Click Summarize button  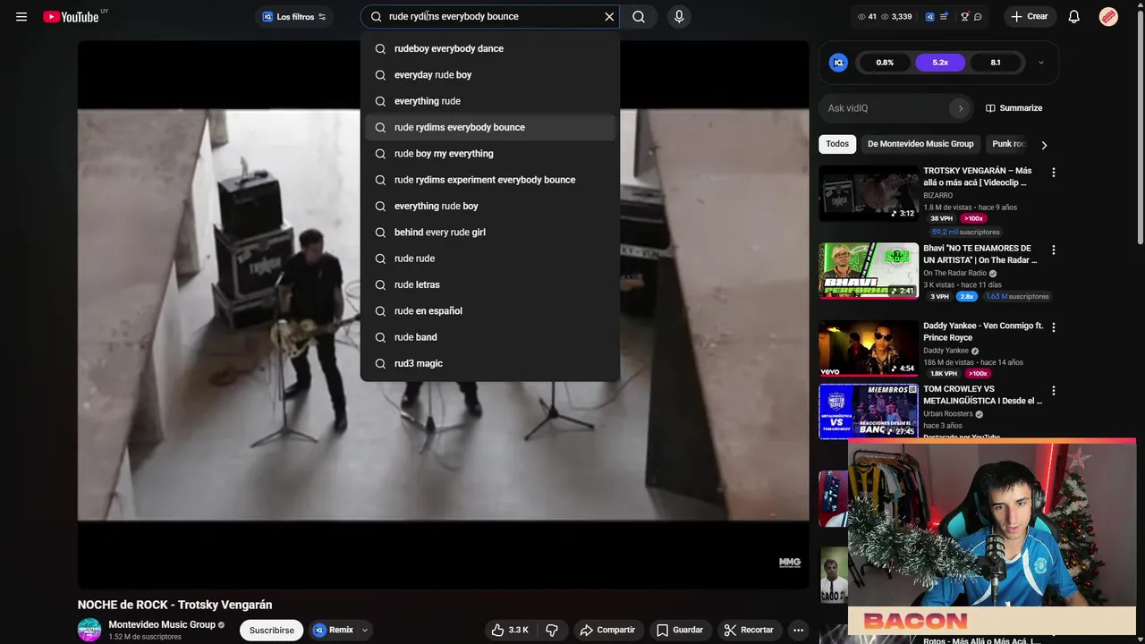[1014, 108]
